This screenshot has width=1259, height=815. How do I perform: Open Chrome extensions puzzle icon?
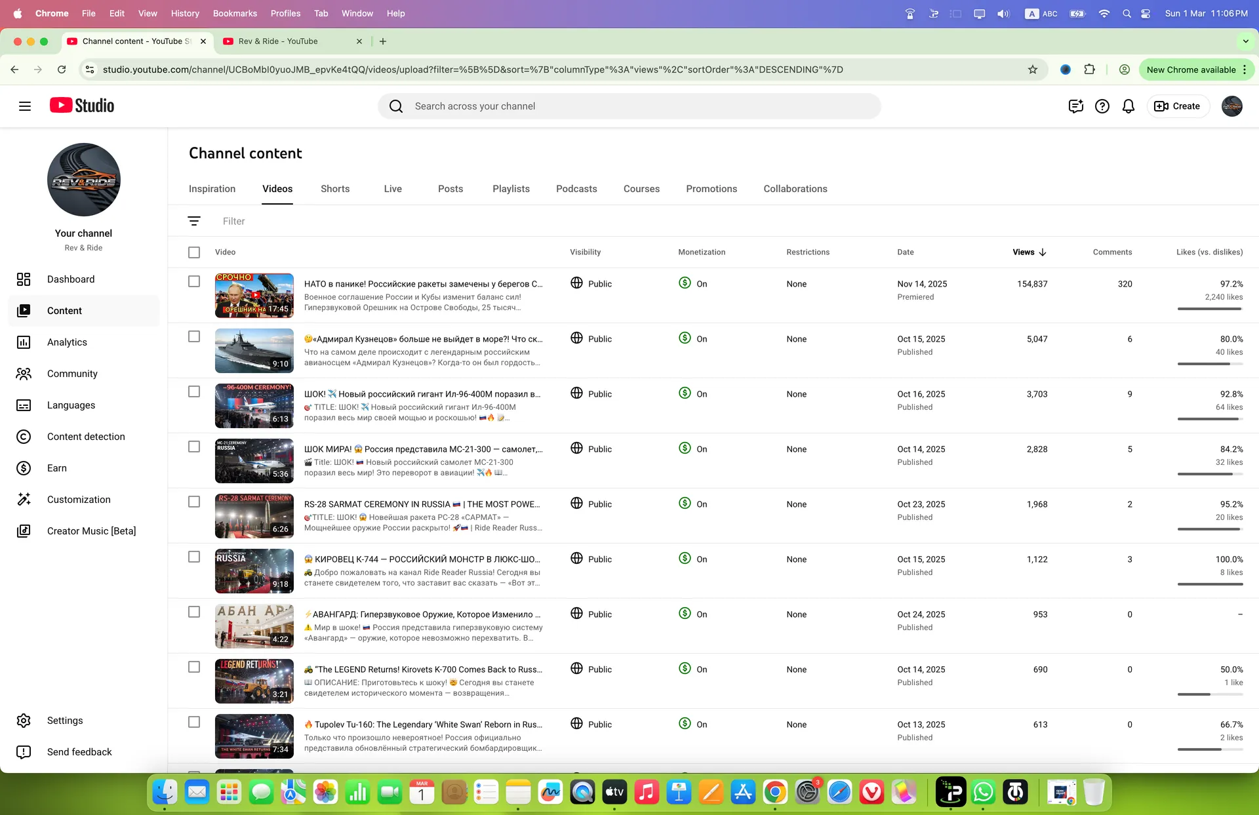[x=1089, y=70]
